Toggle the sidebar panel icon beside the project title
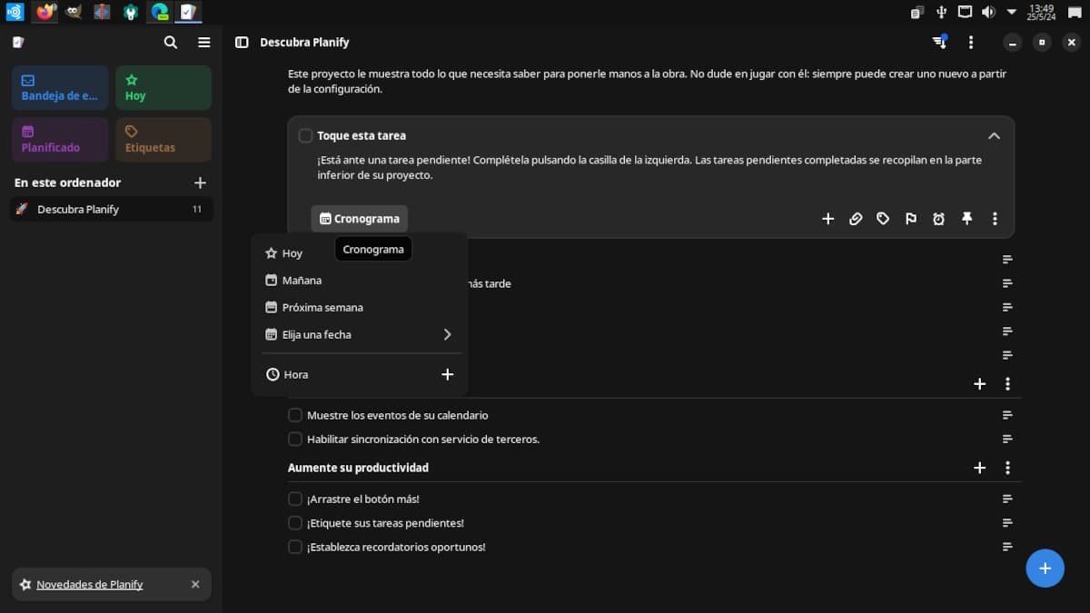The width and height of the screenshot is (1090, 613). (242, 43)
